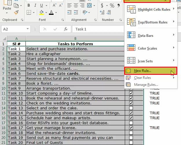Open the Borders dropdown arrow
This screenshot has height=145, width=181.
(34, 12)
